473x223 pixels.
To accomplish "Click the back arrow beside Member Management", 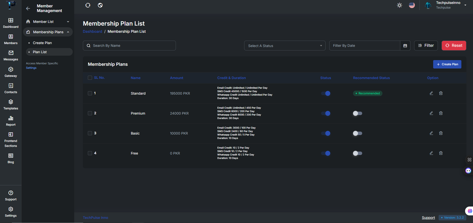I will 28,9.
